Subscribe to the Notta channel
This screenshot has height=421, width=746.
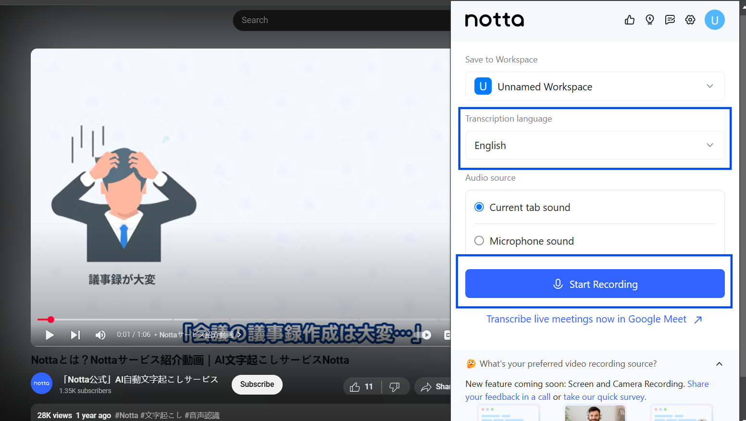coord(257,384)
